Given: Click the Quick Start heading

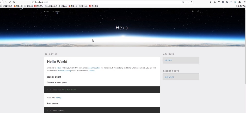Looking at the screenshot, I should point(54,77).
